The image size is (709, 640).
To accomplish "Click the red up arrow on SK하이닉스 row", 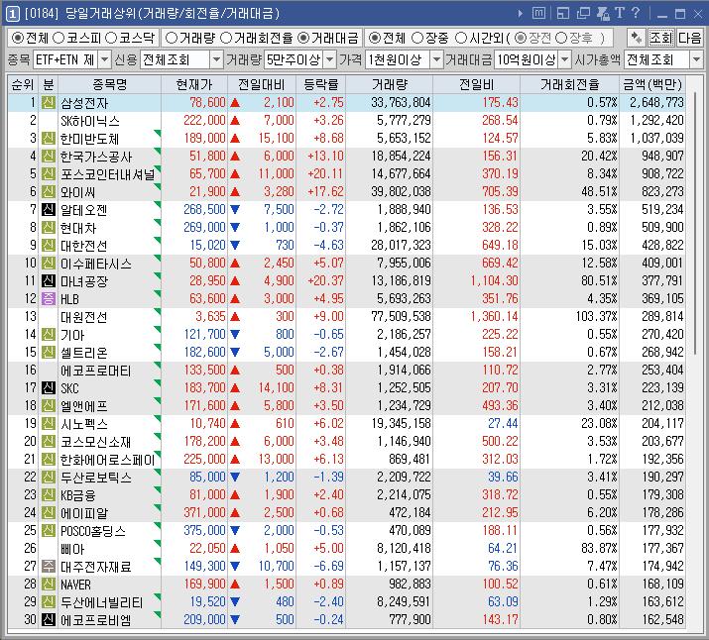I will point(235,120).
